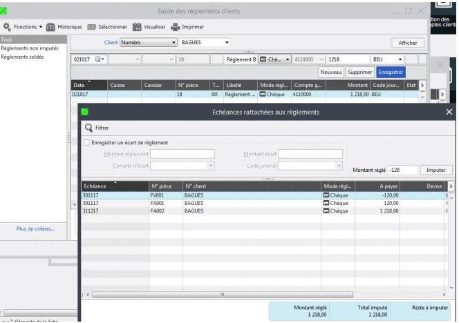Click the échéances list horizontal scrollbar

[221, 295]
